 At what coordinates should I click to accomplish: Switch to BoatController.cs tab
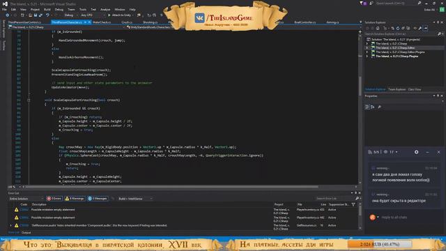click(305, 22)
